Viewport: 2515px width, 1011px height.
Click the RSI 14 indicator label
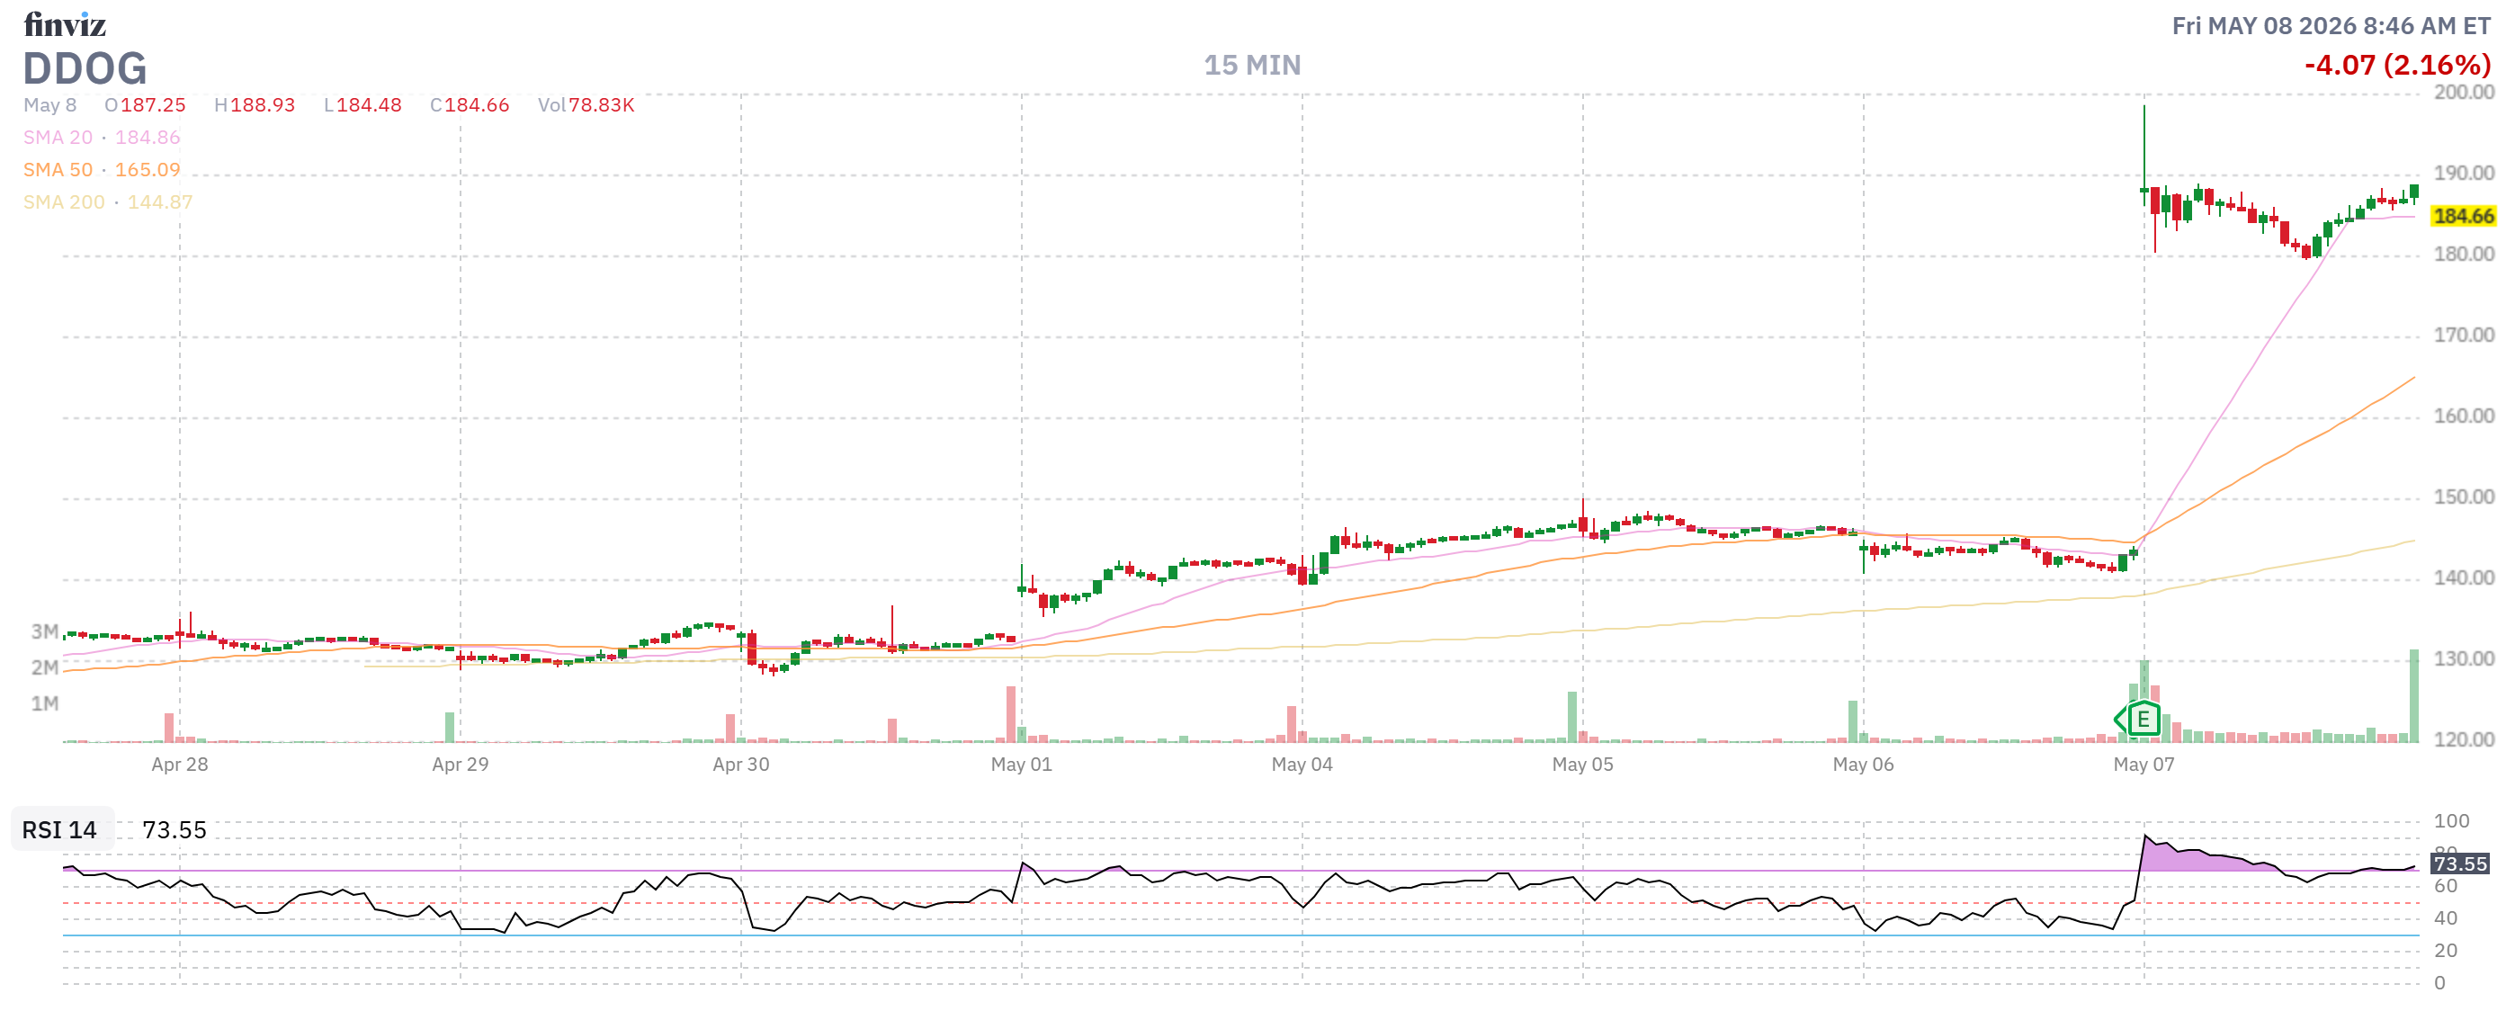click(x=59, y=830)
